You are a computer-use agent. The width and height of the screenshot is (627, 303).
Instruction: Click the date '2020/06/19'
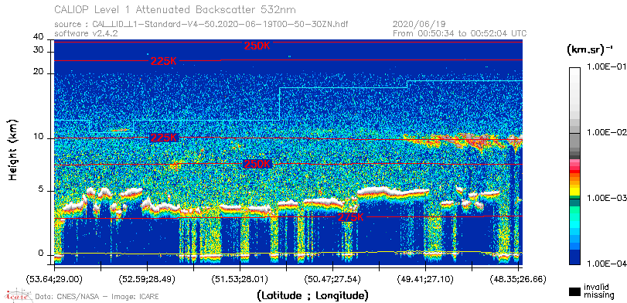[419, 25]
